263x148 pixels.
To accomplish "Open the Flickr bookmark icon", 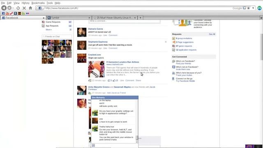I will pos(28,14).
